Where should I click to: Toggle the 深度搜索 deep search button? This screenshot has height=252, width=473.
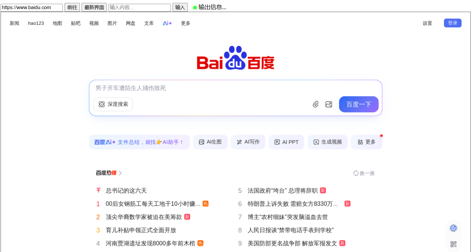click(113, 104)
